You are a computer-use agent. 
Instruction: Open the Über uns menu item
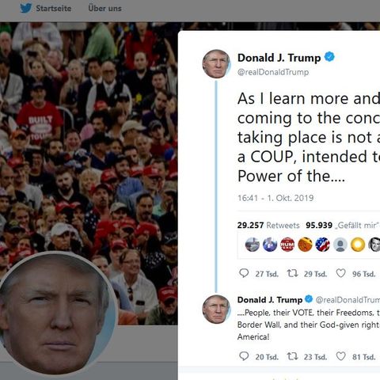pyautogui.click(x=104, y=9)
